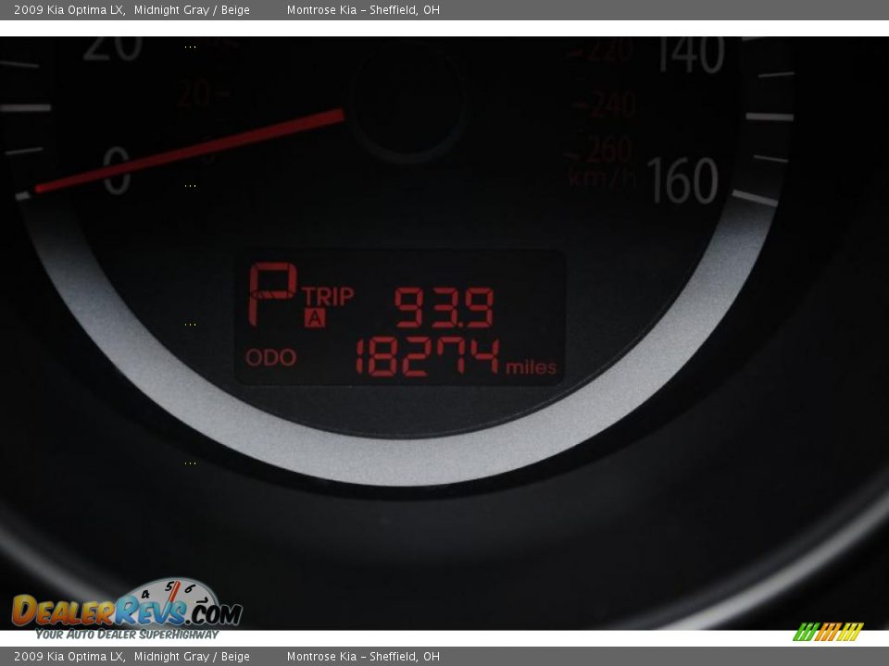Click the 260 km/h marking
This screenshot has height=666, width=889.
[608, 150]
